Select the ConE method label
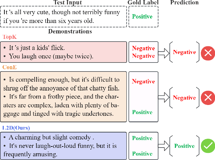 pos(9,67)
